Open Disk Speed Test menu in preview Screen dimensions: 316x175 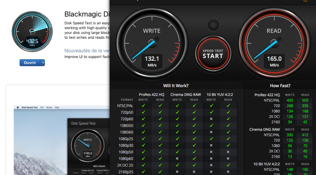pos(30,108)
